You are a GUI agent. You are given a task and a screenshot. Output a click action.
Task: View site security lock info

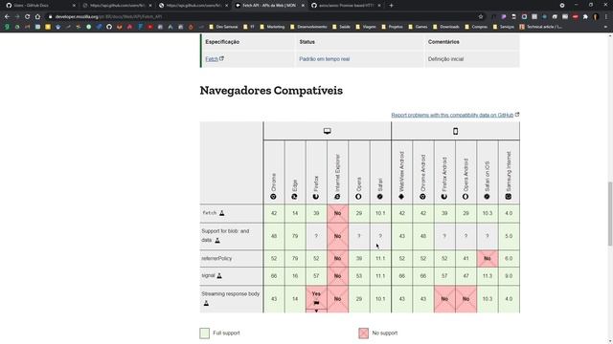(50, 17)
